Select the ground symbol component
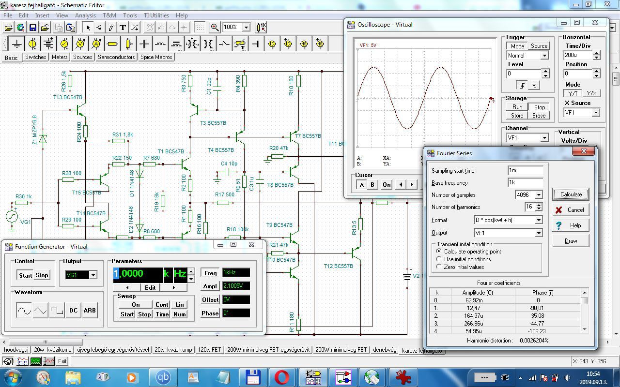This screenshot has height=387, width=620. [x=16, y=44]
